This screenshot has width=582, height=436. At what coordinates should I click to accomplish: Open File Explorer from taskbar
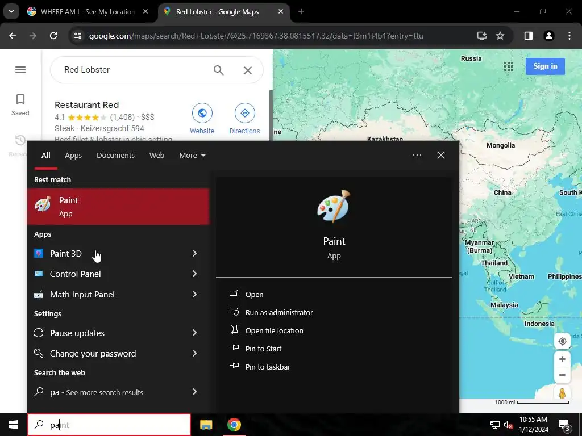(206, 425)
